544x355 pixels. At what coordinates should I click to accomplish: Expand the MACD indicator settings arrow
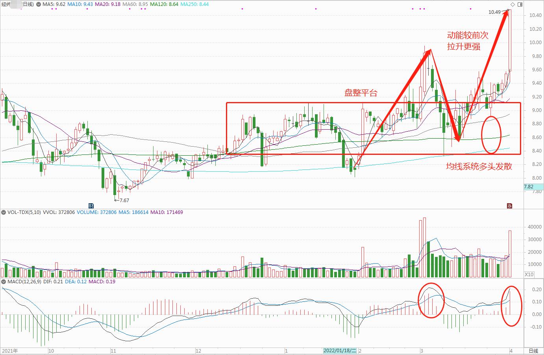point(3,282)
